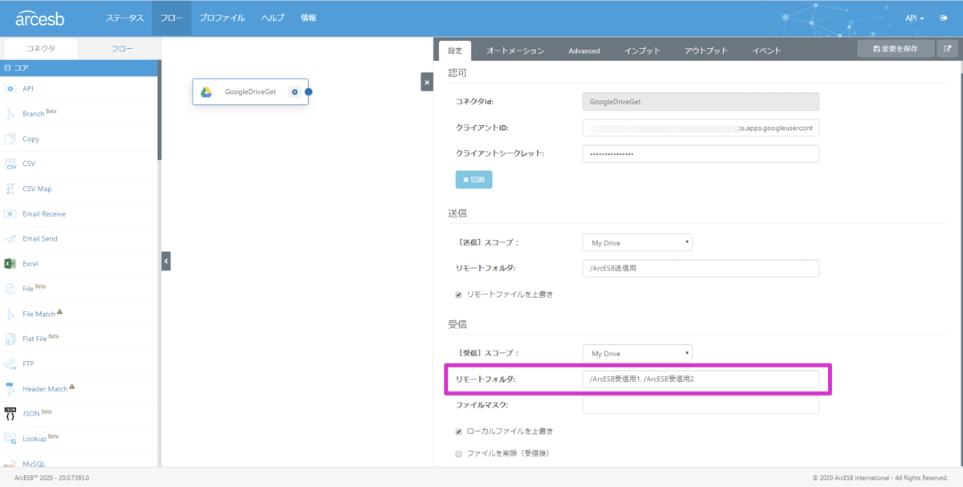Switch to the イベント tab

click(766, 51)
